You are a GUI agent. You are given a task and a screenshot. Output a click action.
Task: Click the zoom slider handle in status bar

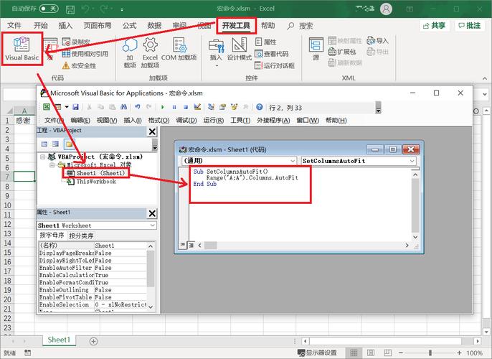pos(430,353)
